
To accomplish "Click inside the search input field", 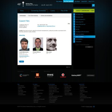I will click(x=82, y=5).
